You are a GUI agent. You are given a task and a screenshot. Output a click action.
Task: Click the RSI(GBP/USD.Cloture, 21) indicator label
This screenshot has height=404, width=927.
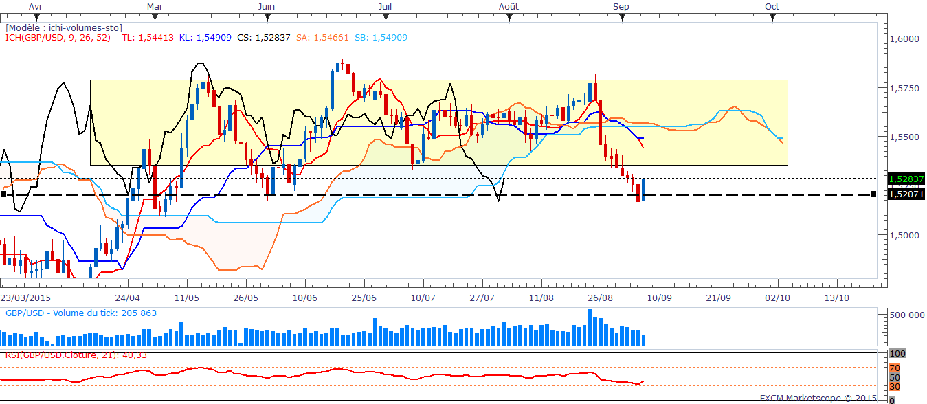[x=74, y=355]
